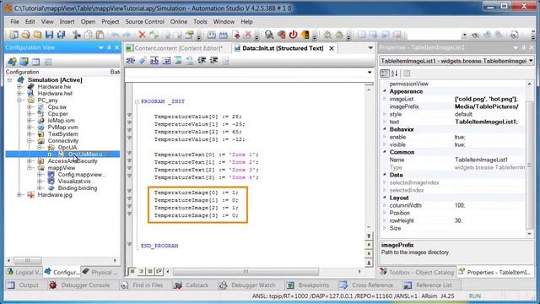This screenshot has width=540, height=304.
Task: Open the dropdown above the code editor
Action: (x=370, y=73)
